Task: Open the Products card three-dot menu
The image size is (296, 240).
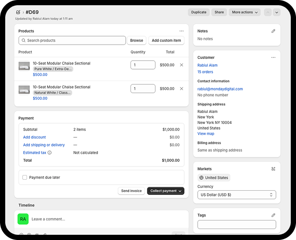Action: click(181, 31)
